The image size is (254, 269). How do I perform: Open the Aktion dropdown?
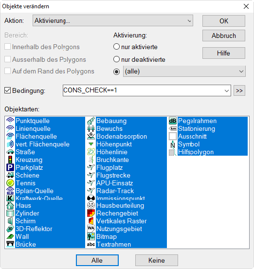113,20
